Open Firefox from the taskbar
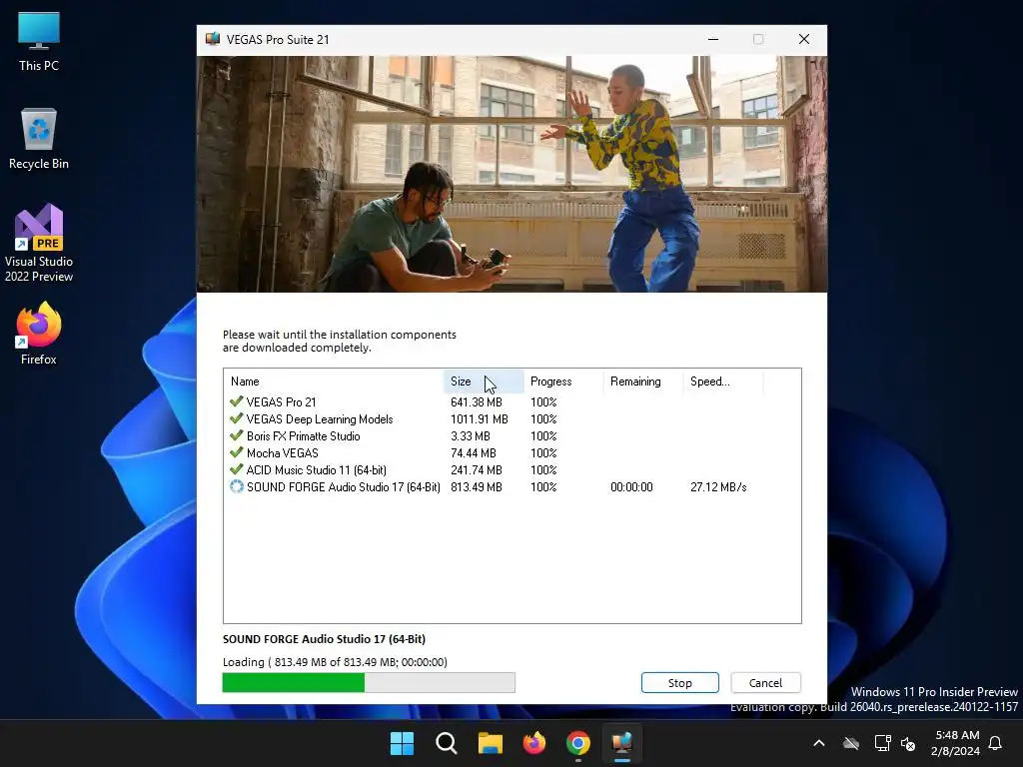Viewport: 1023px width, 767px height. click(534, 743)
